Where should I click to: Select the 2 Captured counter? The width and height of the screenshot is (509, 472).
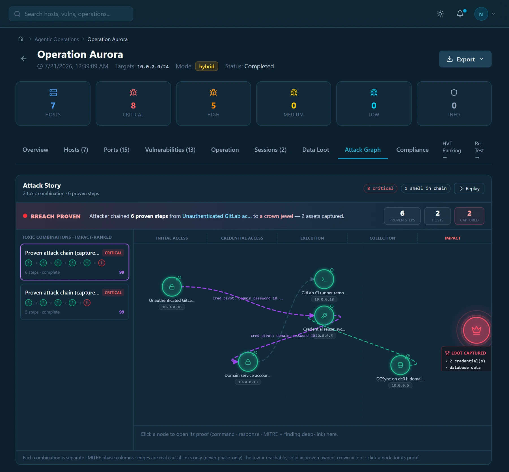pyautogui.click(x=469, y=216)
